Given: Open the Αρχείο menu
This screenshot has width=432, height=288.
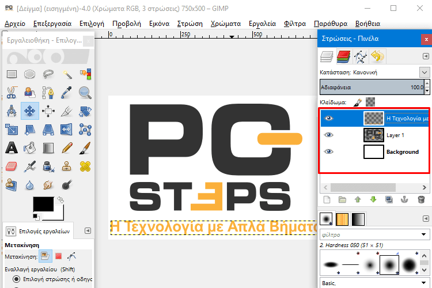Looking at the screenshot, I should tap(15, 24).
